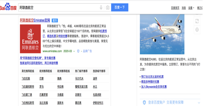
Task: Open 用阿联酋航空登机牌 享专属优惠 link
Action: pos(38,58)
